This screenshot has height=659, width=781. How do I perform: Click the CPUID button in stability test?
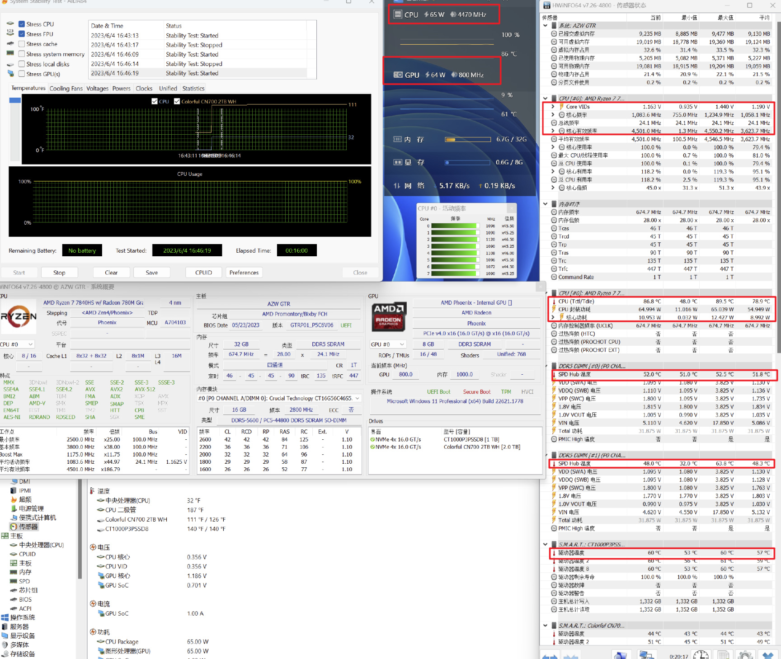pyautogui.click(x=204, y=273)
